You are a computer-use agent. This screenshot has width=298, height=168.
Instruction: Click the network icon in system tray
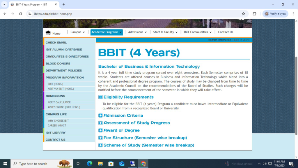[270, 164]
